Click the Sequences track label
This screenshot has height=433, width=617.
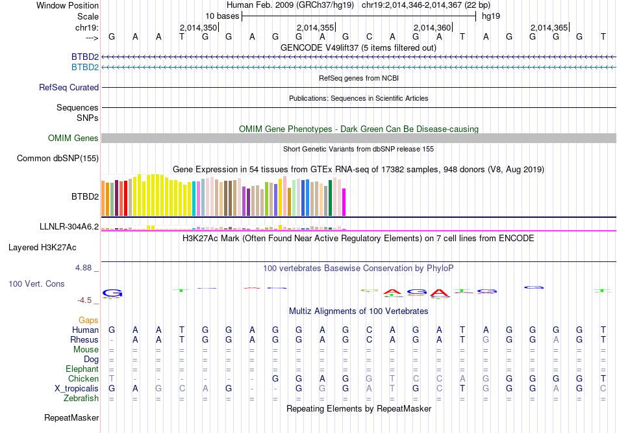click(x=77, y=107)
